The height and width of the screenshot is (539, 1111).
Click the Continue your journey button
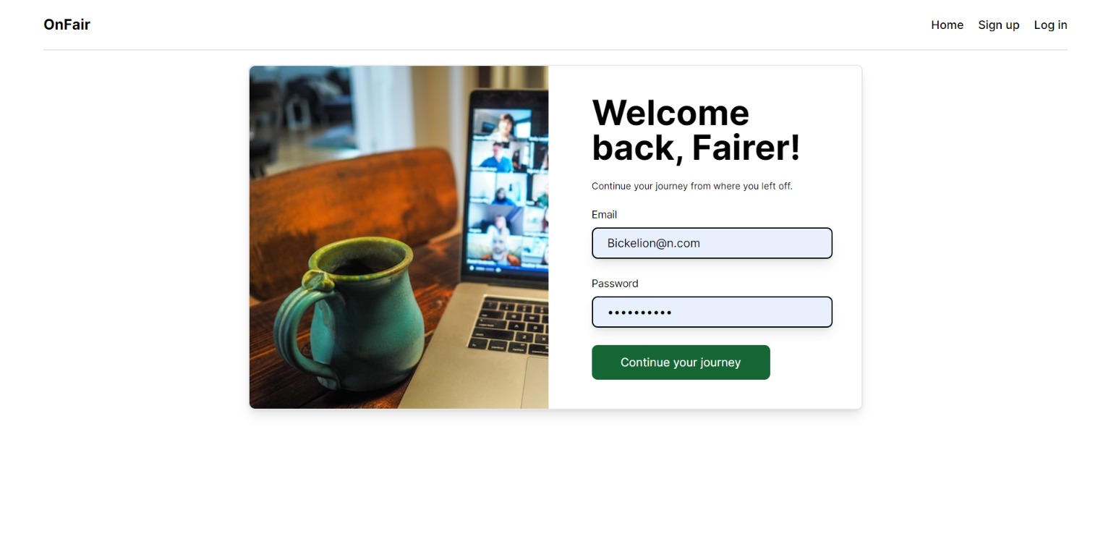[681, 362]
